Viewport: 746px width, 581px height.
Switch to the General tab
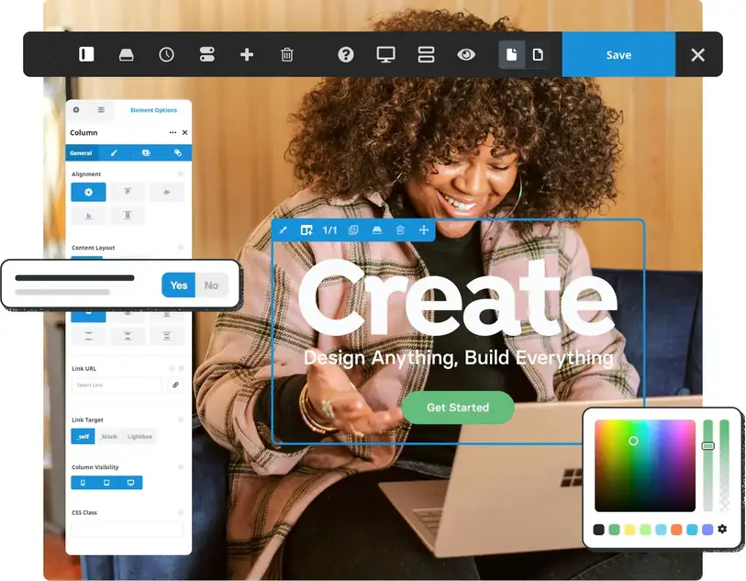(81, 153)
